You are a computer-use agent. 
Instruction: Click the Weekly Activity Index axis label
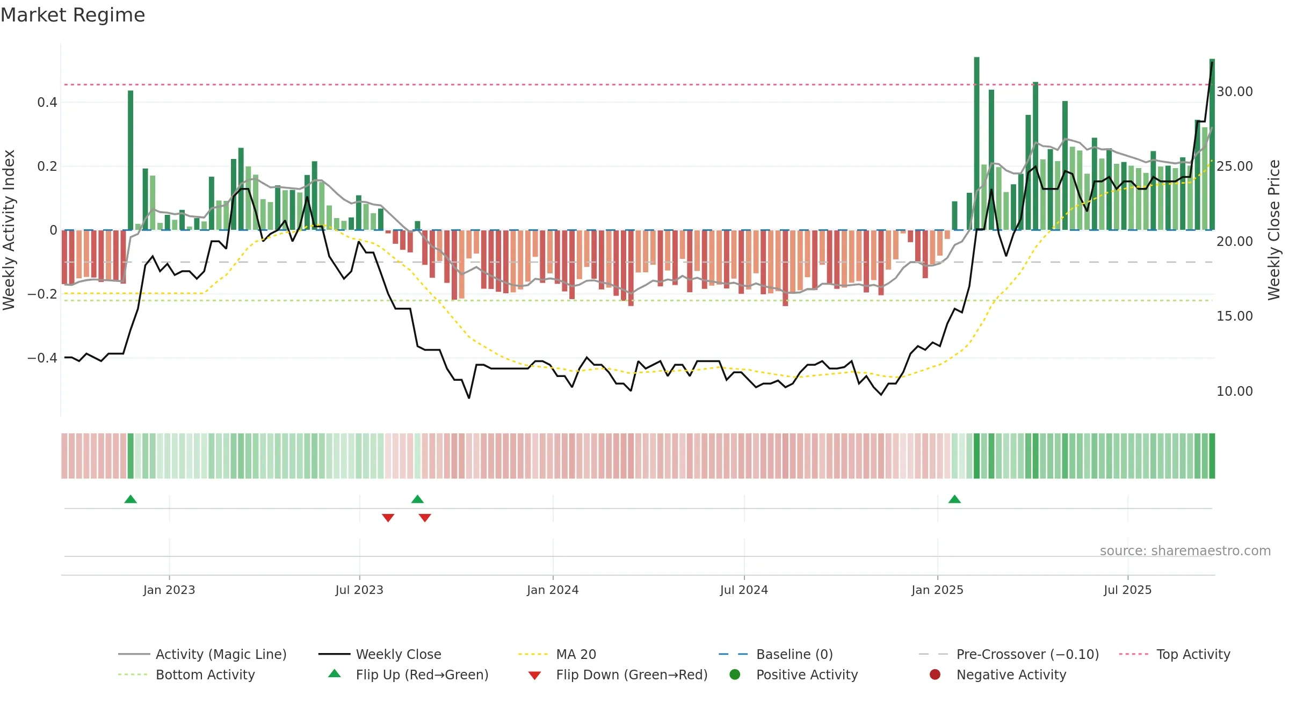(9, 230)
